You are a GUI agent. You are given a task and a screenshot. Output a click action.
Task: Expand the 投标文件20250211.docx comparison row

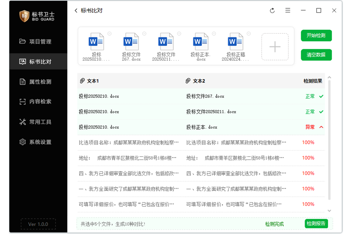pyautogui.click(x=321, y=112)
